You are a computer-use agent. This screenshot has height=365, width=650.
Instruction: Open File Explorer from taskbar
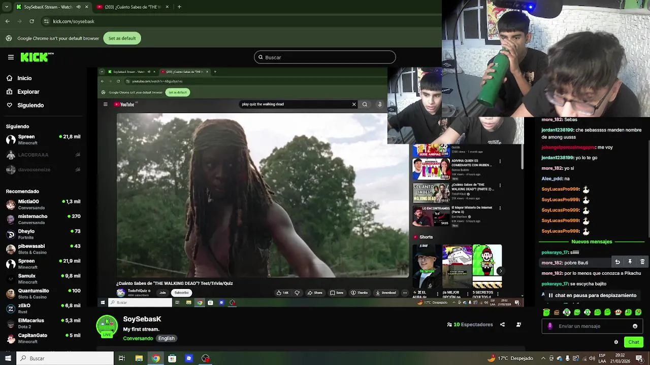139,358
